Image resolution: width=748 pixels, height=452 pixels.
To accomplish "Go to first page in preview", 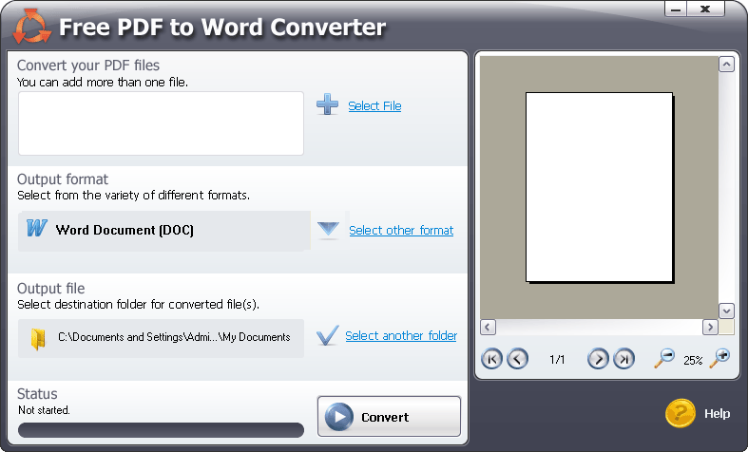I will [491, 359].
